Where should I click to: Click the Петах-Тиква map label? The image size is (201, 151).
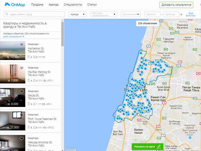coord(191,89)
